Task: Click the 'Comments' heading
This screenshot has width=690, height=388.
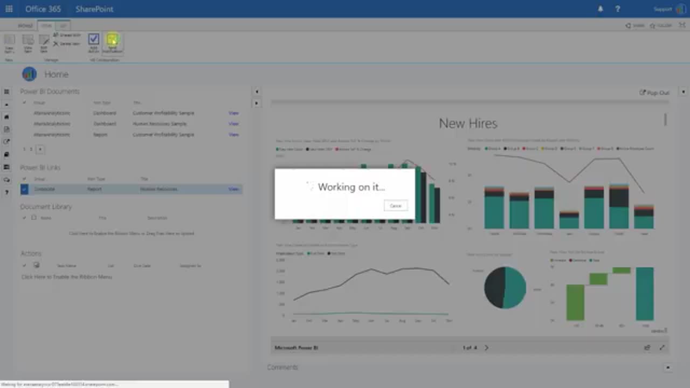Action: (282, 368)
